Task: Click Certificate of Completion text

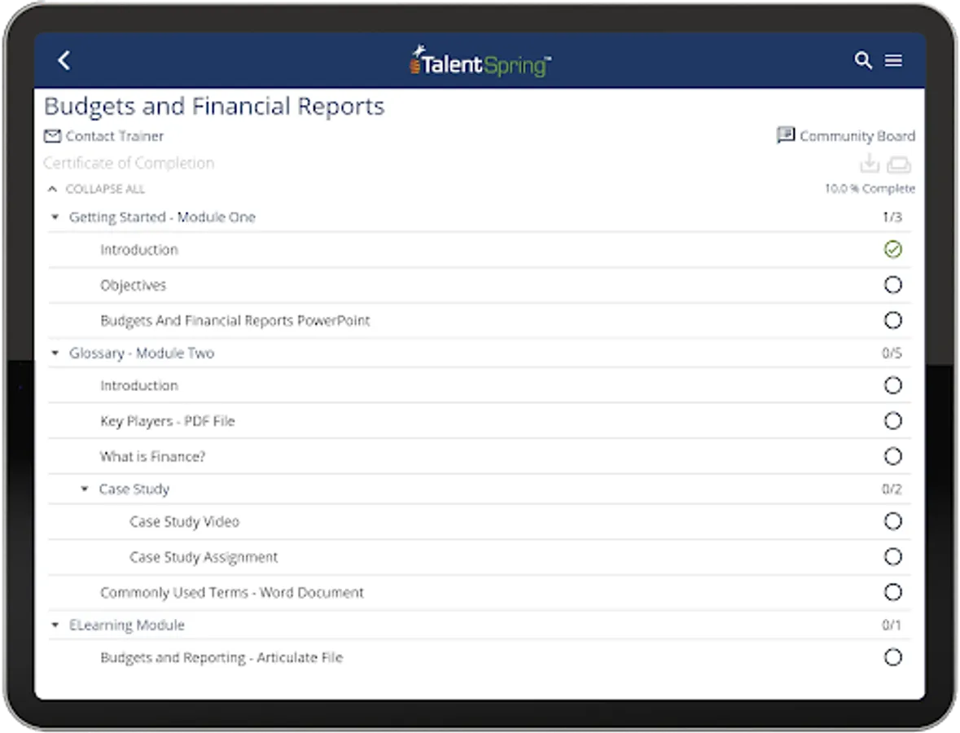Action: tap(129, 163)
